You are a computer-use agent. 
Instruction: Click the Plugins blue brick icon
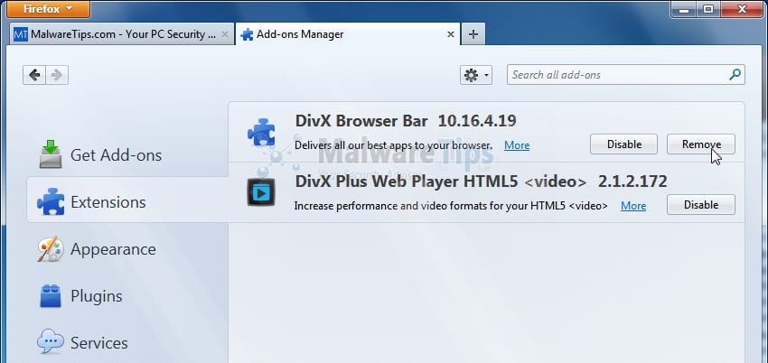pyautogui.click(x=51, y=296)
